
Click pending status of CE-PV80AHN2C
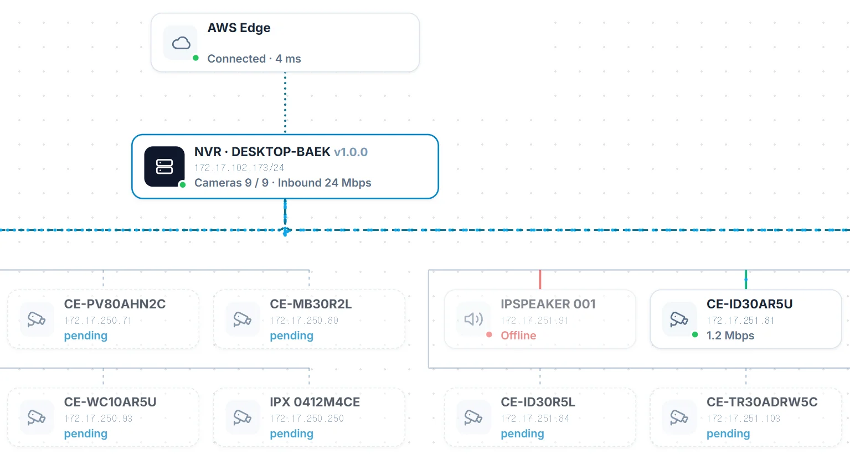tap(86, 336)
